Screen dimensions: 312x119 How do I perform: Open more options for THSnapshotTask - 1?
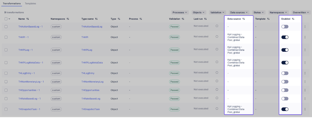[x=305, y=109]
